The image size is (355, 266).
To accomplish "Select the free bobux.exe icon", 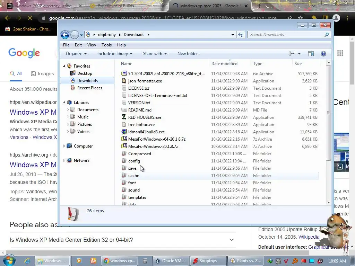I will pyautogui.click(x=124, y=124).
